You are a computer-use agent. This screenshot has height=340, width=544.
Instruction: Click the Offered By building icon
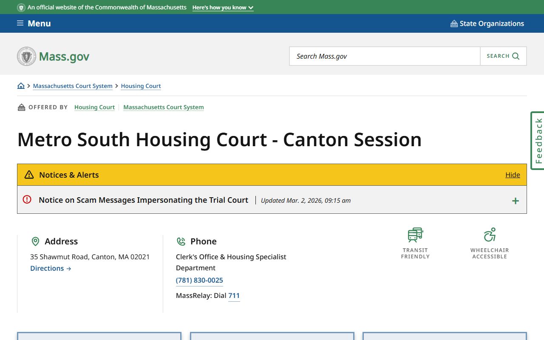[x=21, y=107]
